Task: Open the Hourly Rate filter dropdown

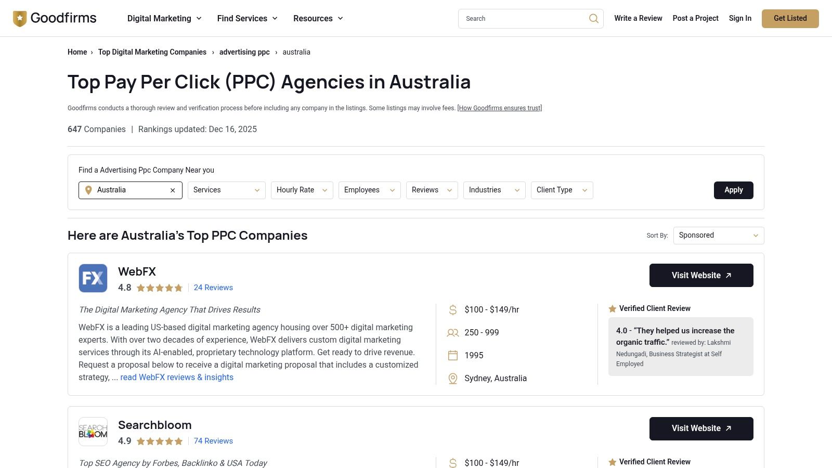Action: tap(302, 190)
